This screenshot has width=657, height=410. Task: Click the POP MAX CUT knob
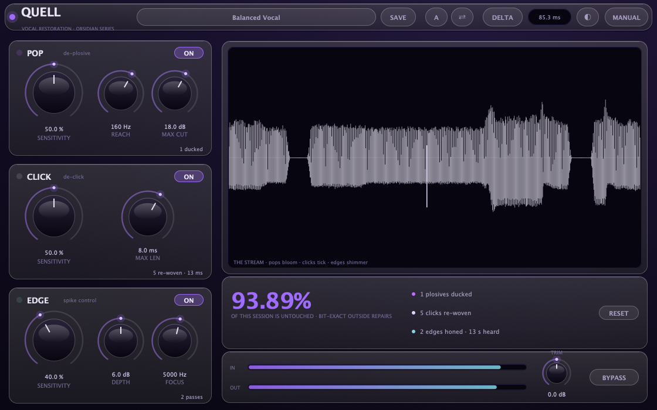tap(175, 93)
